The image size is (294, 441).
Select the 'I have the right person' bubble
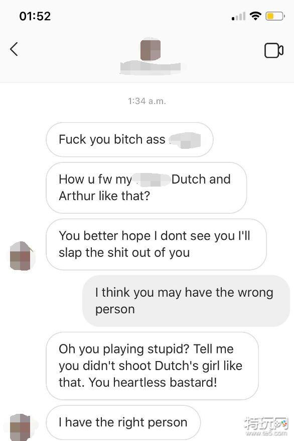point(123,422)
